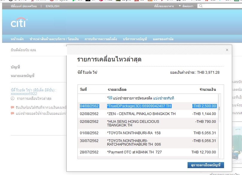
Task: Open แลกของกำนัล menu
Action: 163,39
